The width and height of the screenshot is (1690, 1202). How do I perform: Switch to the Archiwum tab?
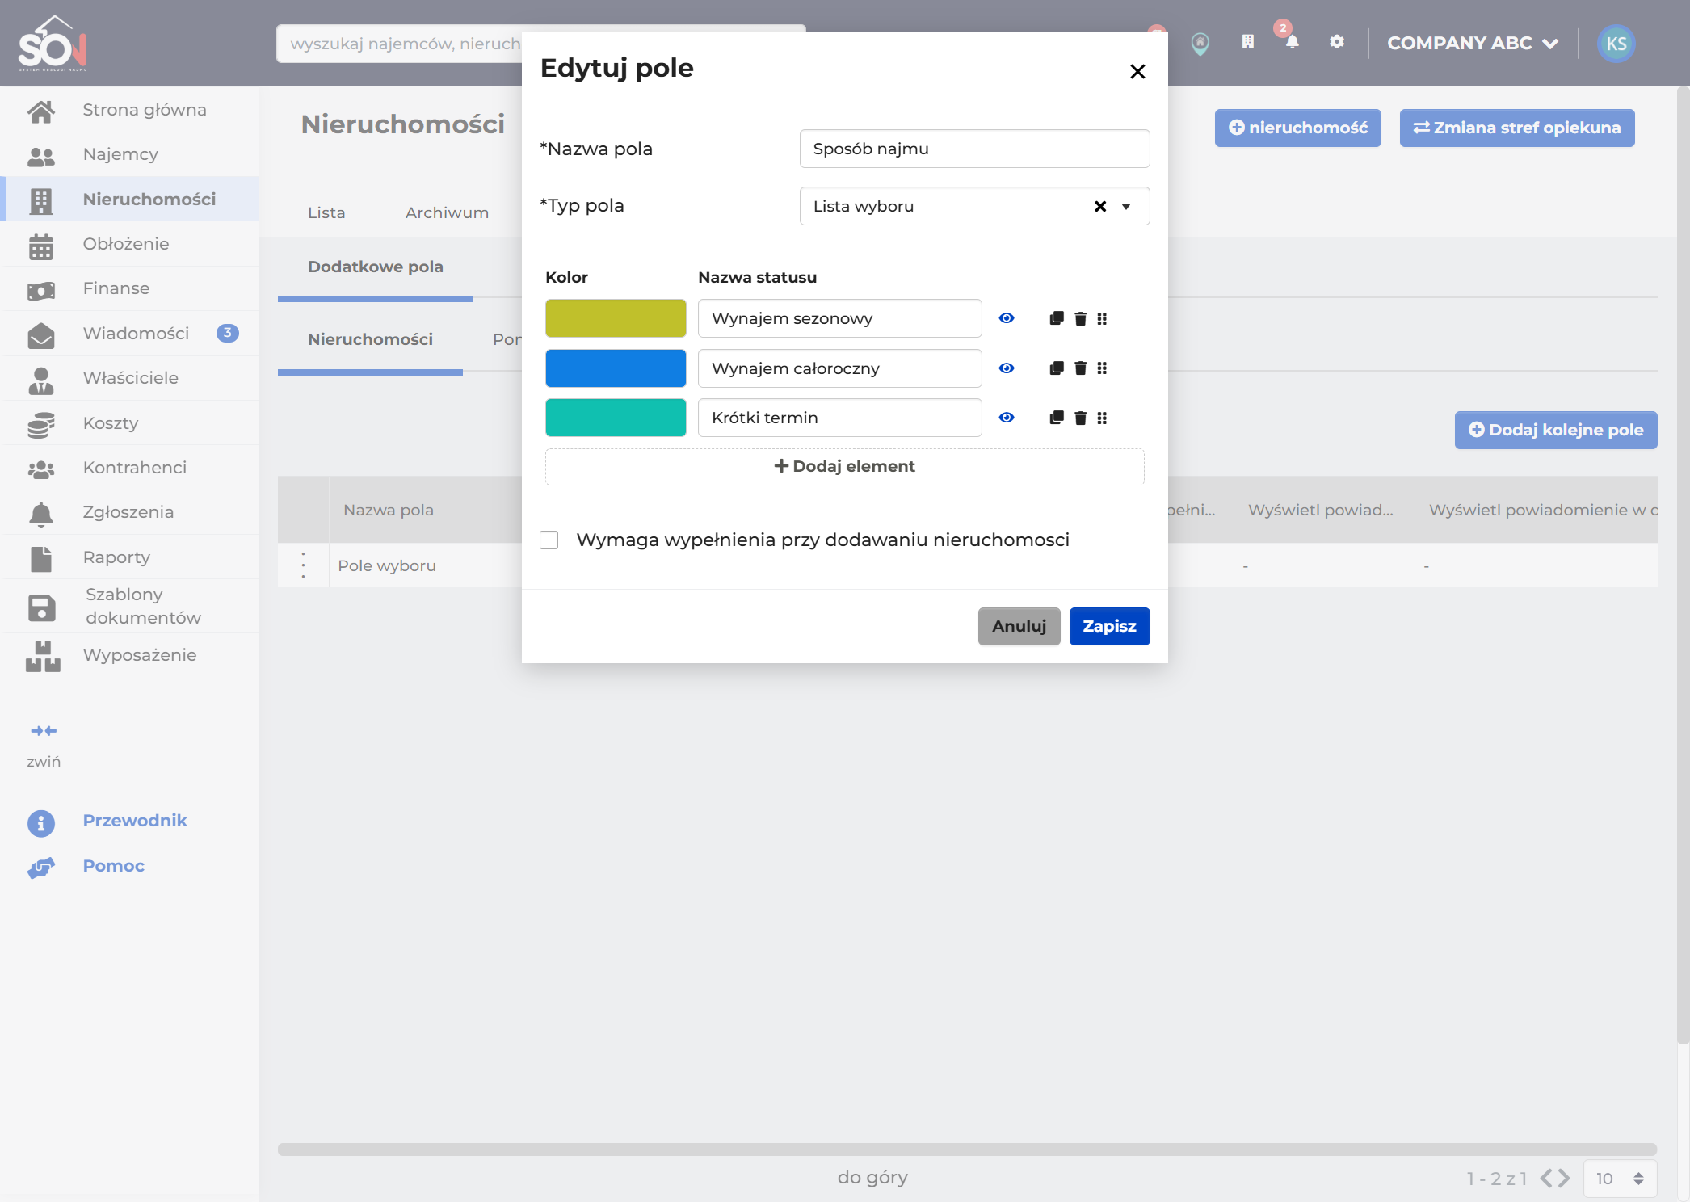coord(447,212)
